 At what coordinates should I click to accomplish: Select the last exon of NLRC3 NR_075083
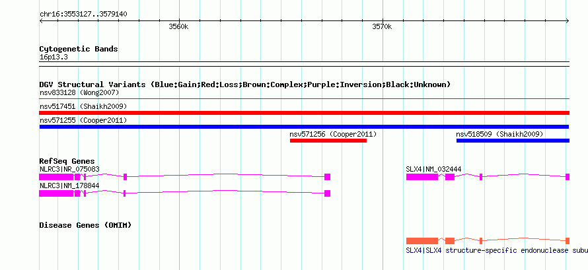coord(328,177)
